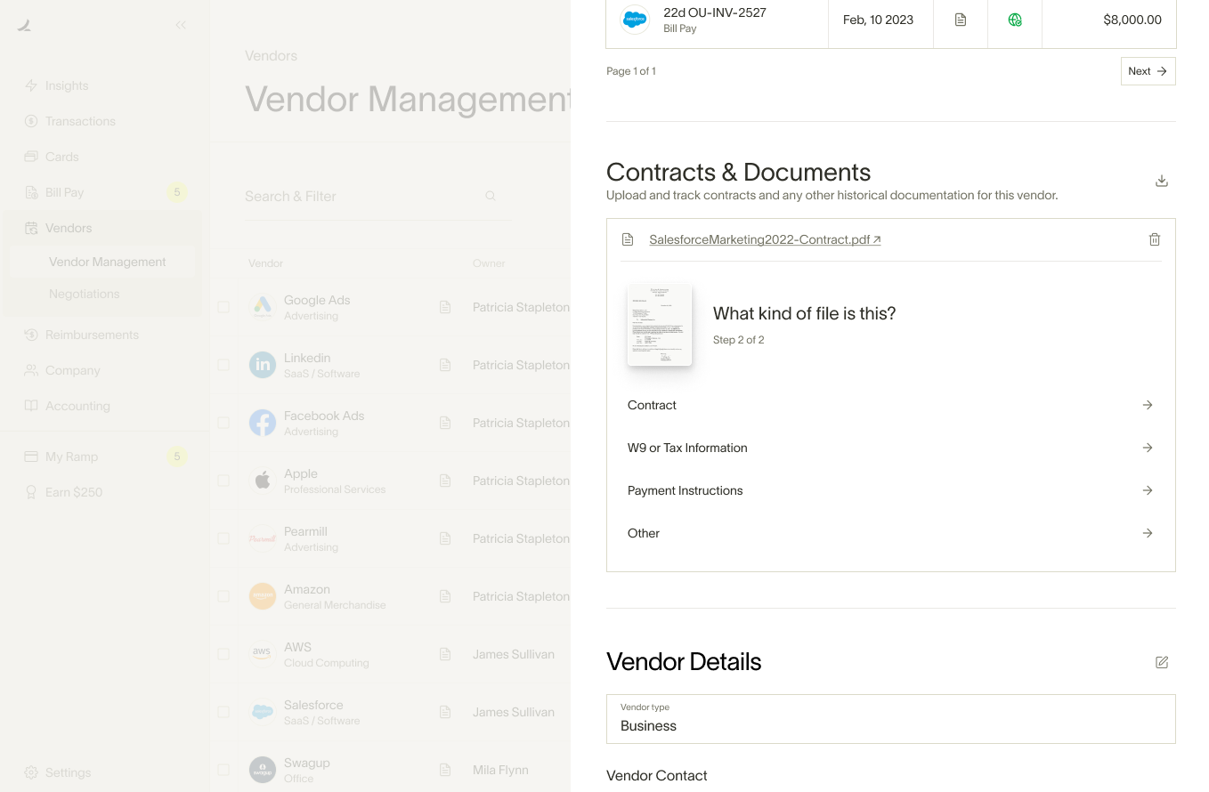Click the My Ramp card icon
This screenshot has height=792, width=1209.
pos(31,457)
